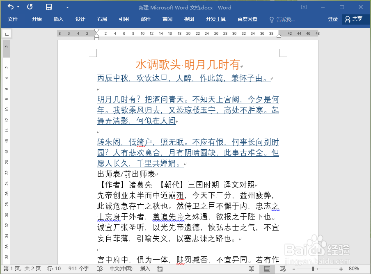Click the Save icon on Quick Access Toolbar
Screen dimensions: 371x274
pos(48,6)
